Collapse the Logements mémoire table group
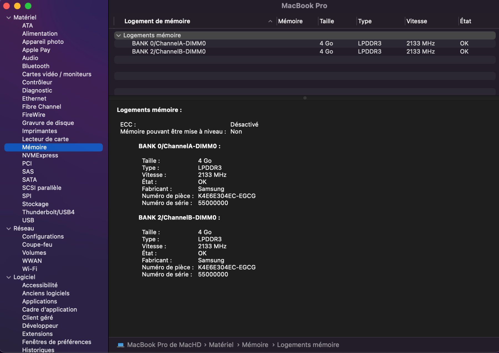Viewport: 499px width, 353px height. click(118, 35)
